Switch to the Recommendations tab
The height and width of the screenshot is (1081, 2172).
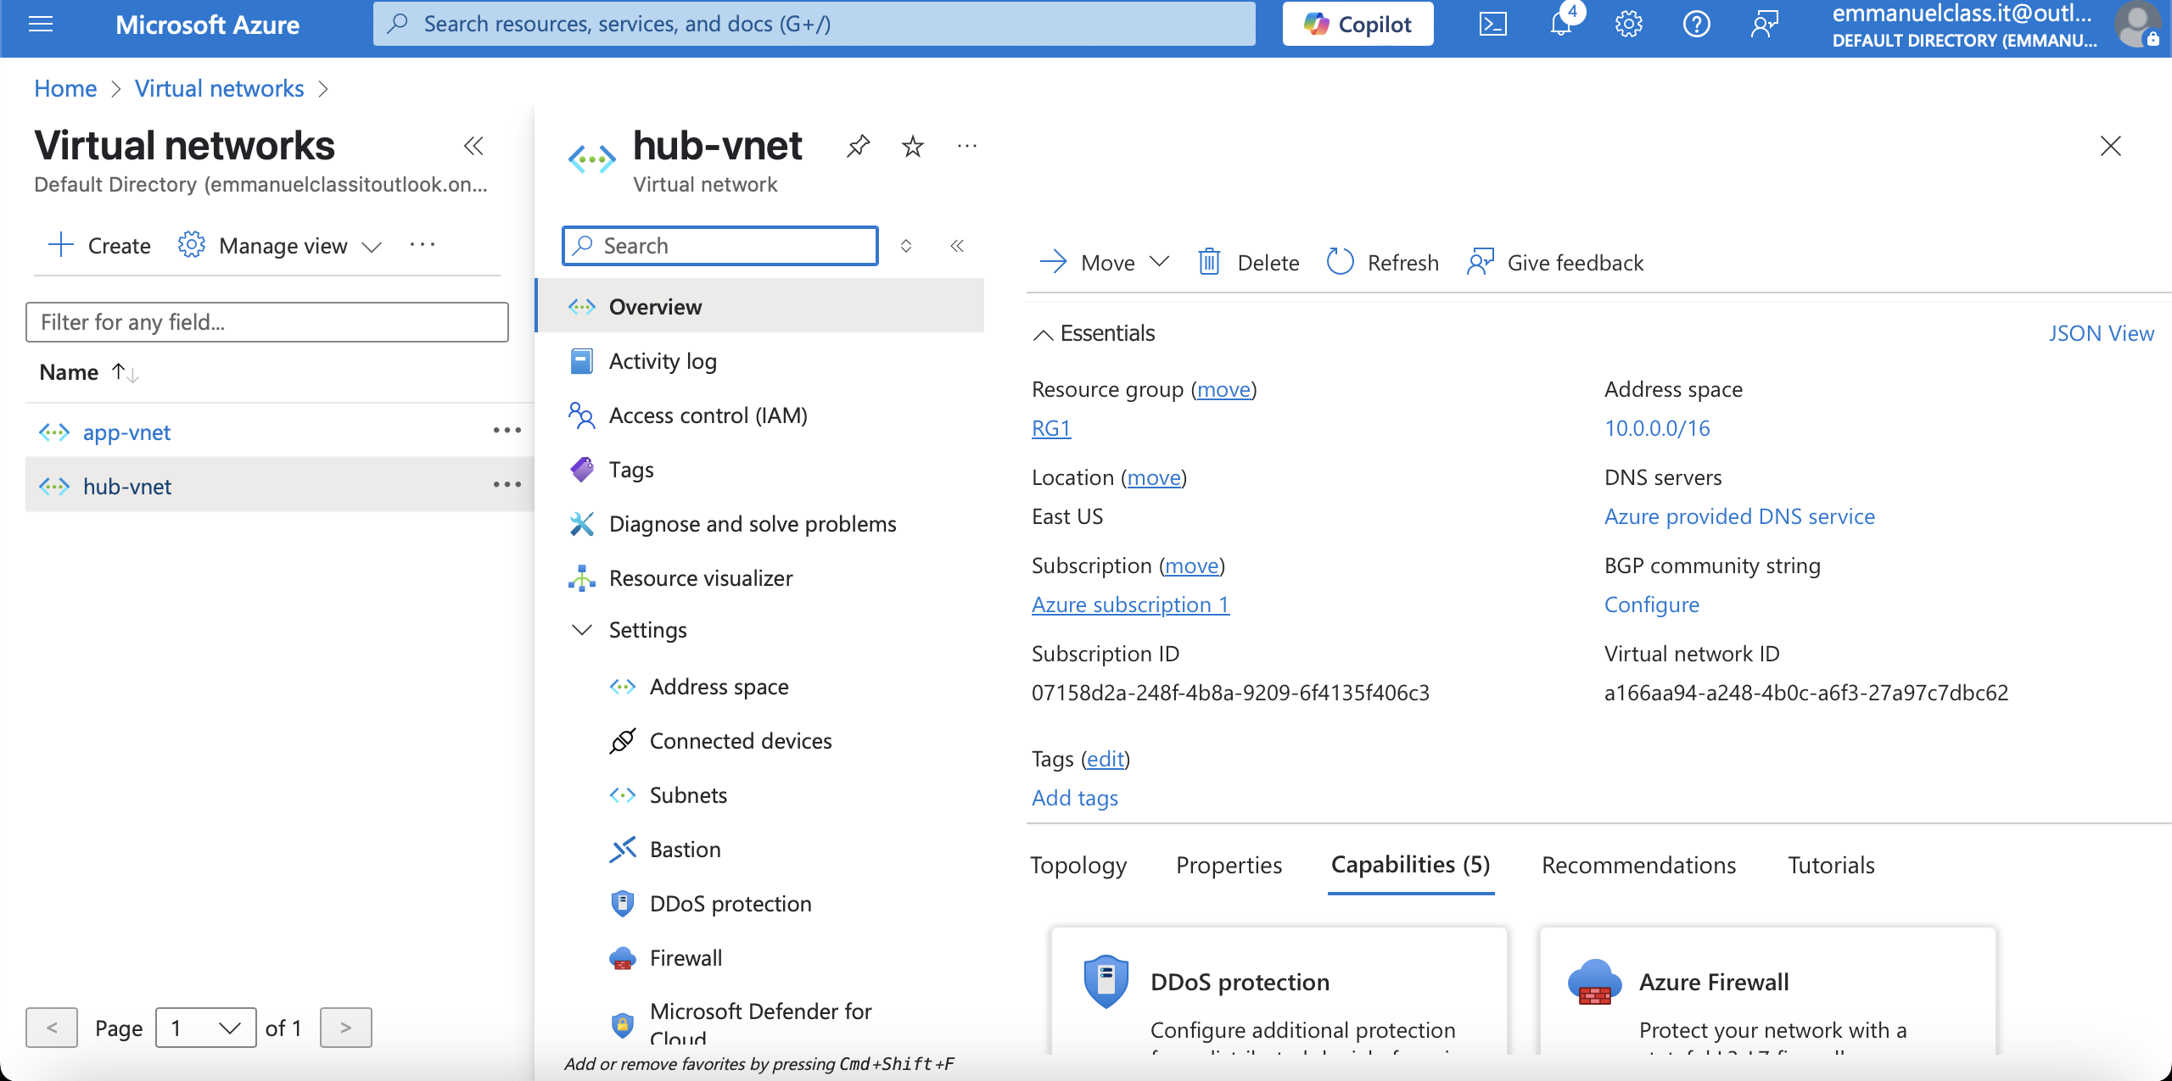click(1638, 865)
